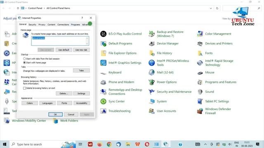Screen dimensions: 264x148
Task: Click the Delete... browsing history button
Action: 64,93
